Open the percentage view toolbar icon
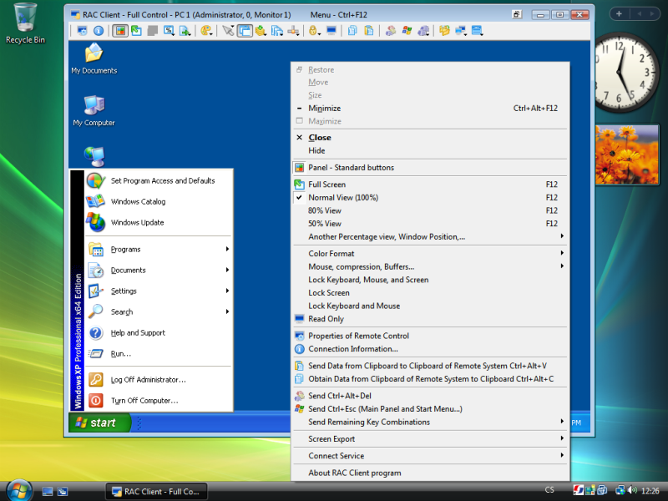Screen dimensions: 668x501 pos(170,31)
